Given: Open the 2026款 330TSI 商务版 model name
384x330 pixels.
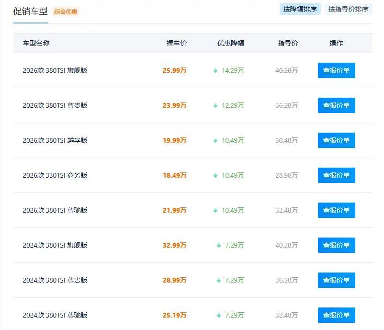Looking at the screenshot, I should [x=55, y=175].
